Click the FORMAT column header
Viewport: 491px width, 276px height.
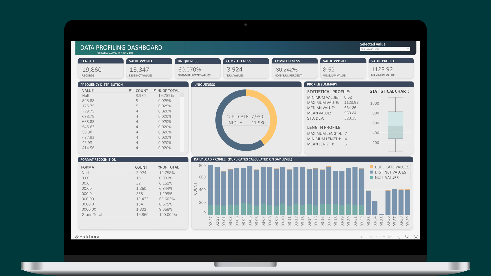point(88,167)
